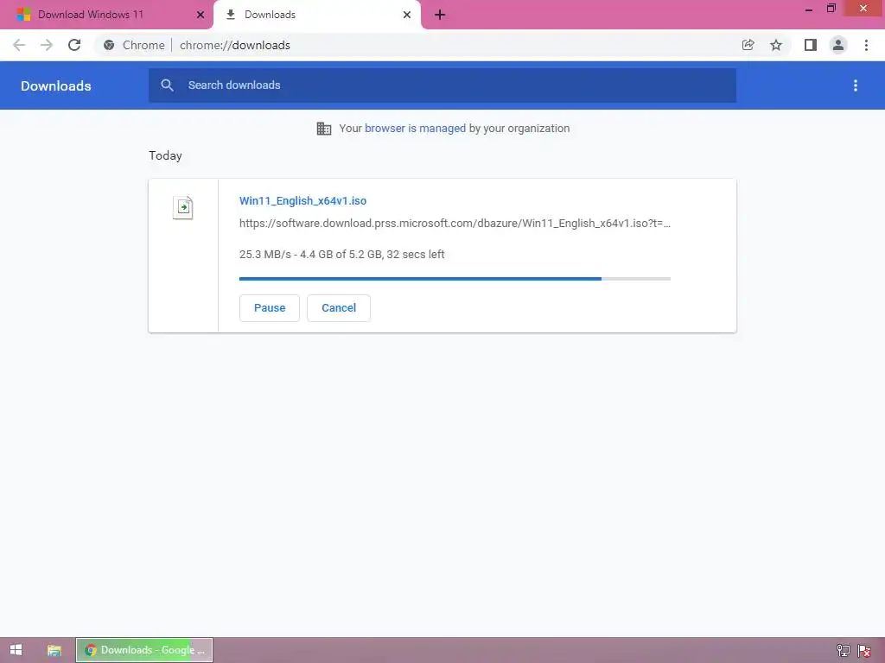This screenshot has height=663, width=885.
Task: Click the address bar URL chrome://downloads
Action: (x=235, y=45)
